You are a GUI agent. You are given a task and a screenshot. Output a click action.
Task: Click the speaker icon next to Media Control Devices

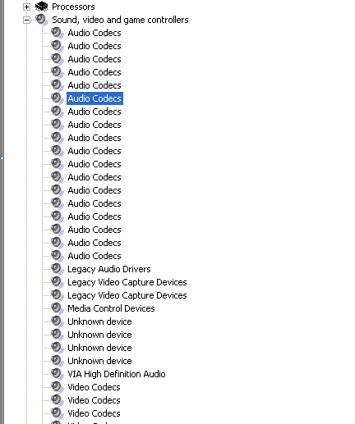pos(58,308)
